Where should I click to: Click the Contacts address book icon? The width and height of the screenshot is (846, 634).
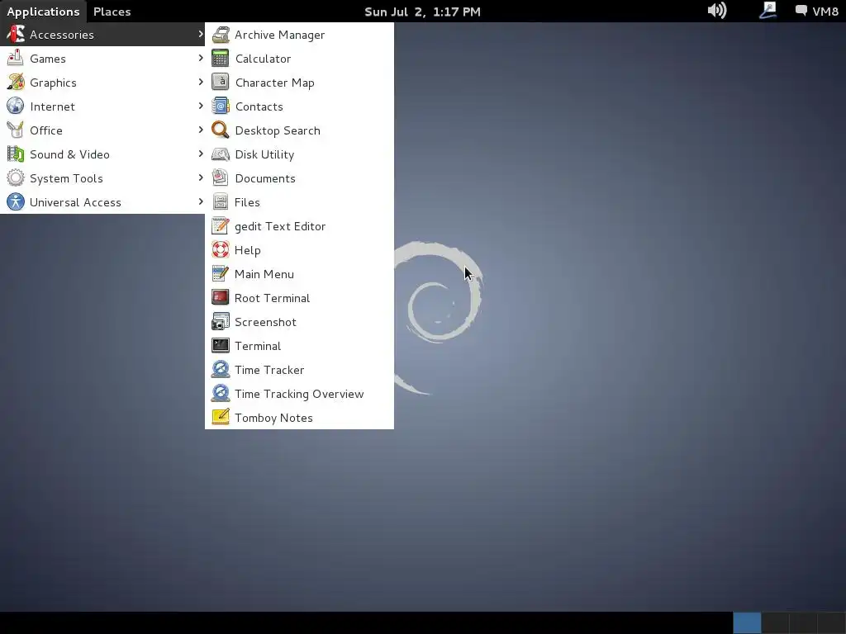point(220,106)
